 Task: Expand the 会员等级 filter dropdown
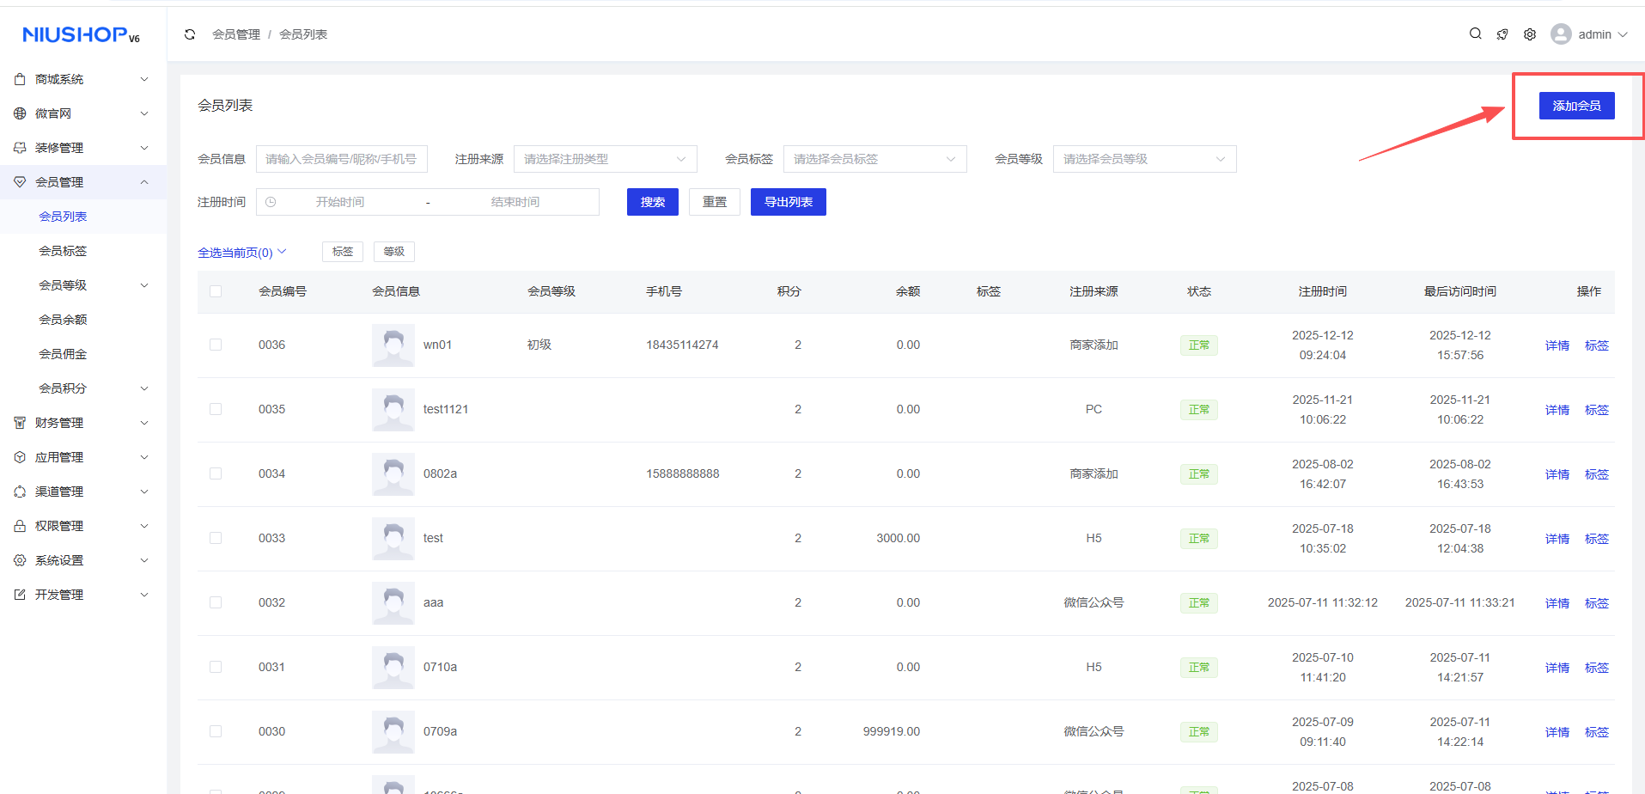coord(1144,159)
